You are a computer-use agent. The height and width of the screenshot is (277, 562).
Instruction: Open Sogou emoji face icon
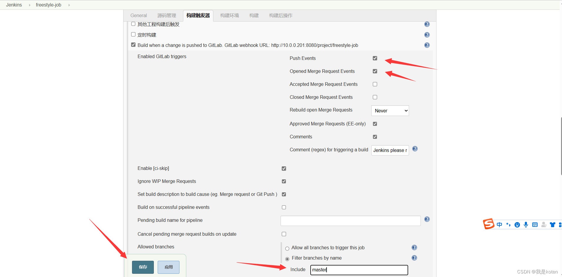(x=517, y=225)
